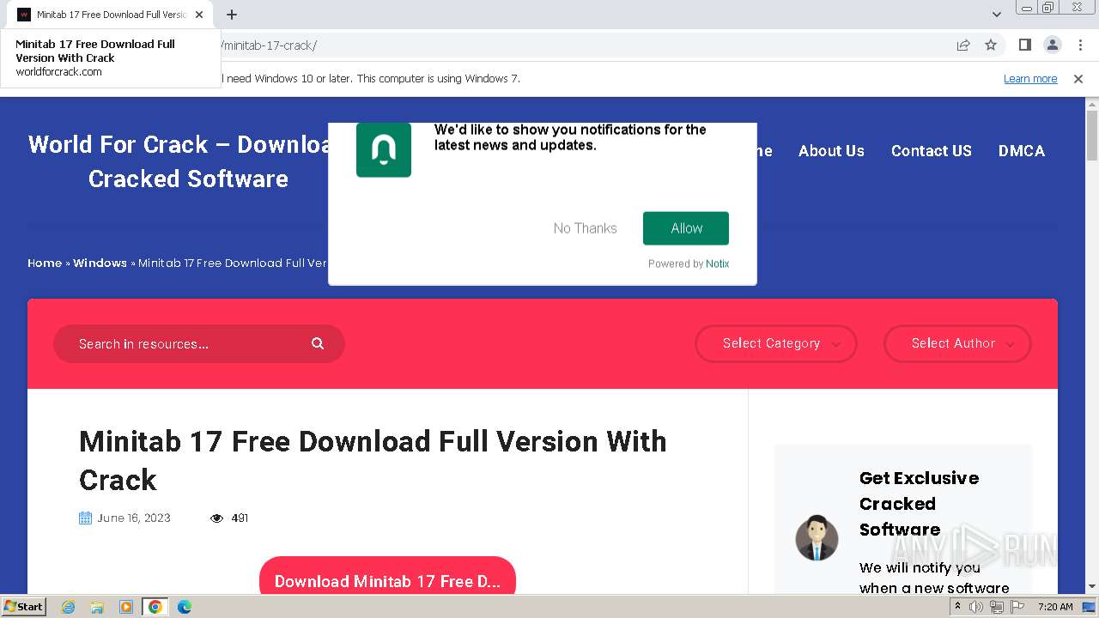Dismiss the Windows 7 warning bar

point(1078,78)
